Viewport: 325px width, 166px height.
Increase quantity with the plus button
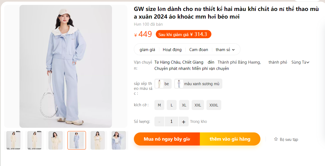[x=183, y=121]
